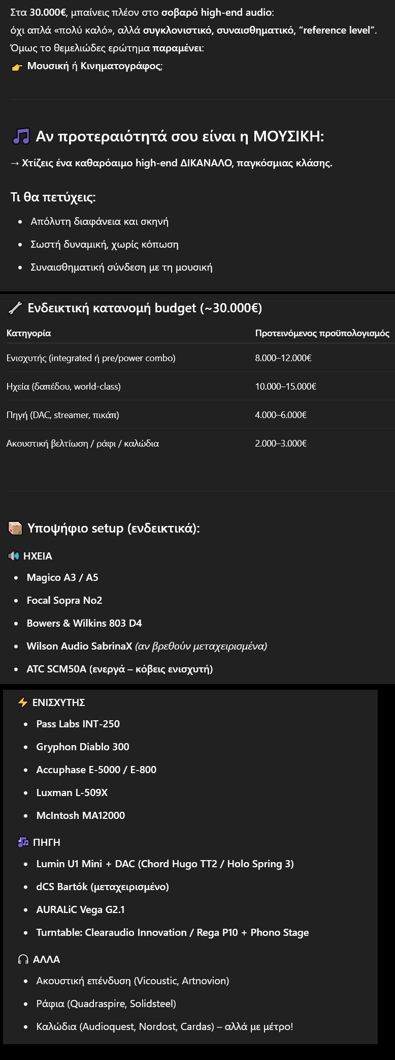Select the Ενισχυτής row in the budget table

(91, 358)
